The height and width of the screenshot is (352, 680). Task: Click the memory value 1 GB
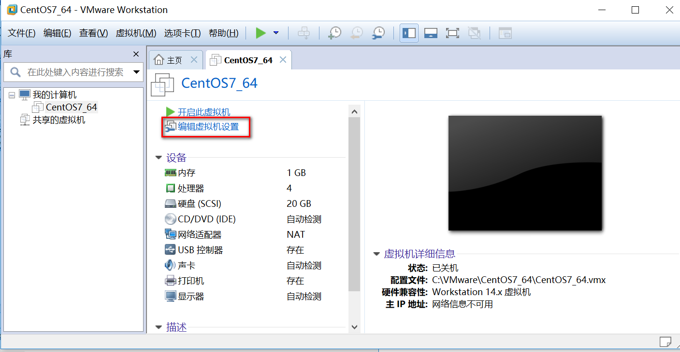(296, 173)
